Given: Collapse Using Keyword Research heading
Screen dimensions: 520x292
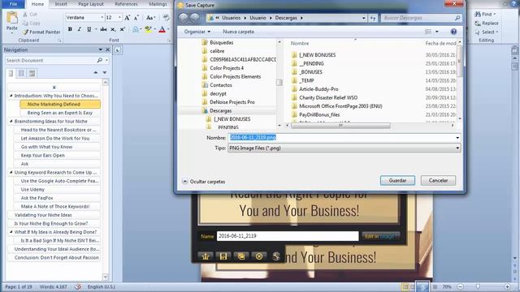Looking at the screenshot, I should click(11, 172).
